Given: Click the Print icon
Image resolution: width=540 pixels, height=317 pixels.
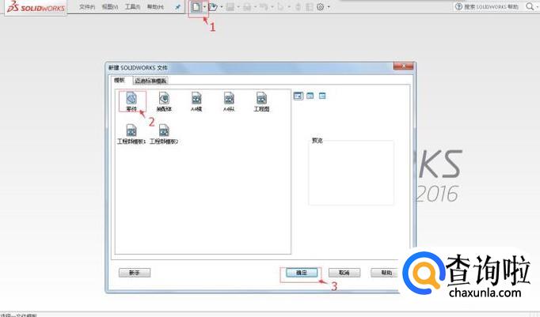Looking at the screenshot, I should click(x=247, y=7).
